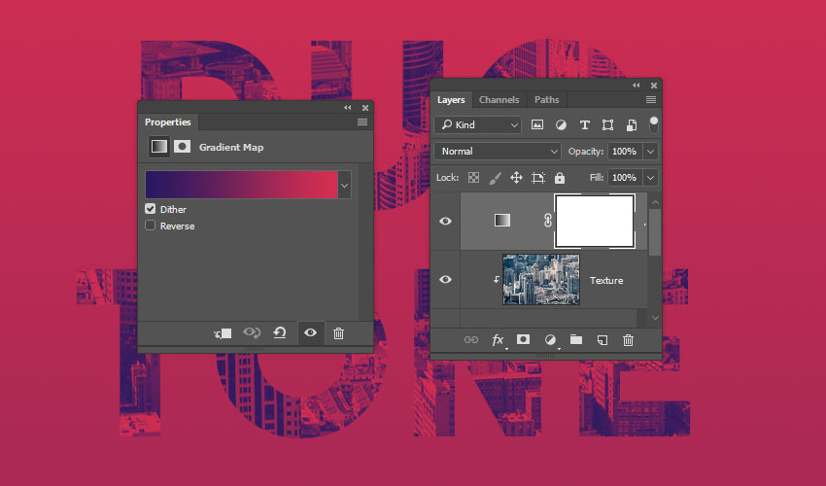Viewport: 826px width, 486px height.
Task: Select the Texture layer thumbnail
Action: click(x=540, y=280)
